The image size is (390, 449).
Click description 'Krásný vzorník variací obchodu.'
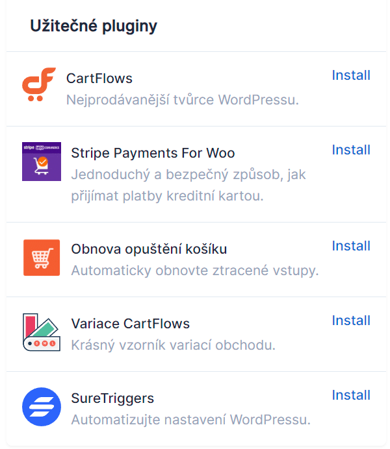[x=173, y=345]
